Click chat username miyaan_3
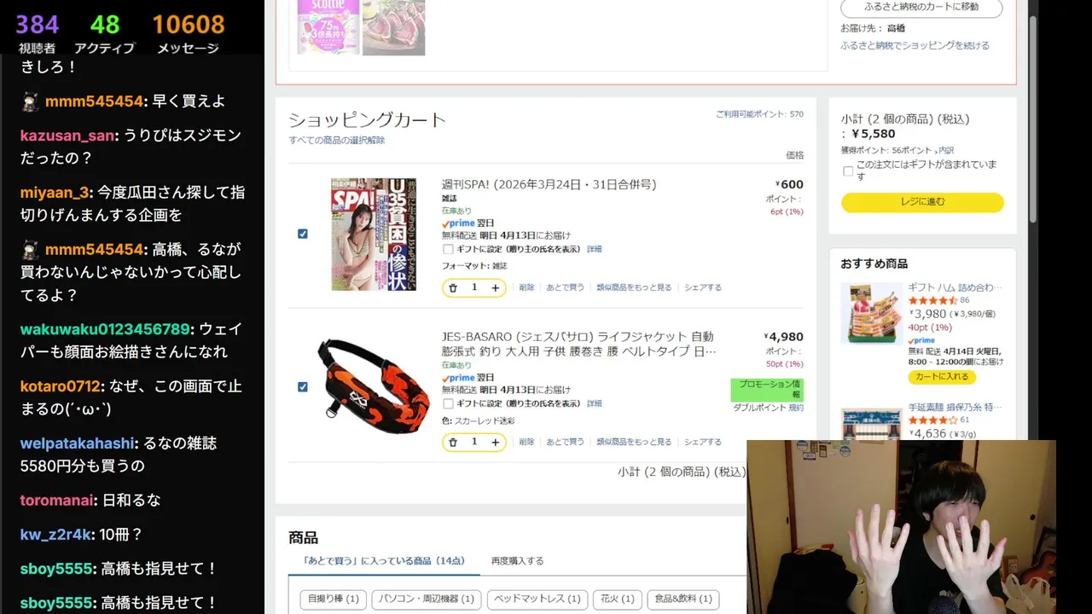 tap(55, 193)
